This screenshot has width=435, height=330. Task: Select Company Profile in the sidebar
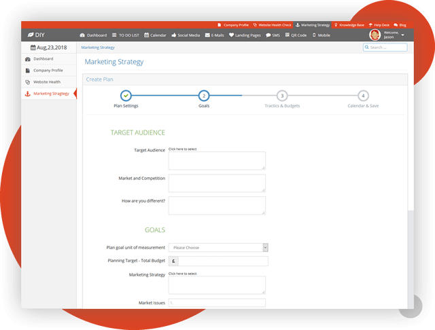pos(48,70)
